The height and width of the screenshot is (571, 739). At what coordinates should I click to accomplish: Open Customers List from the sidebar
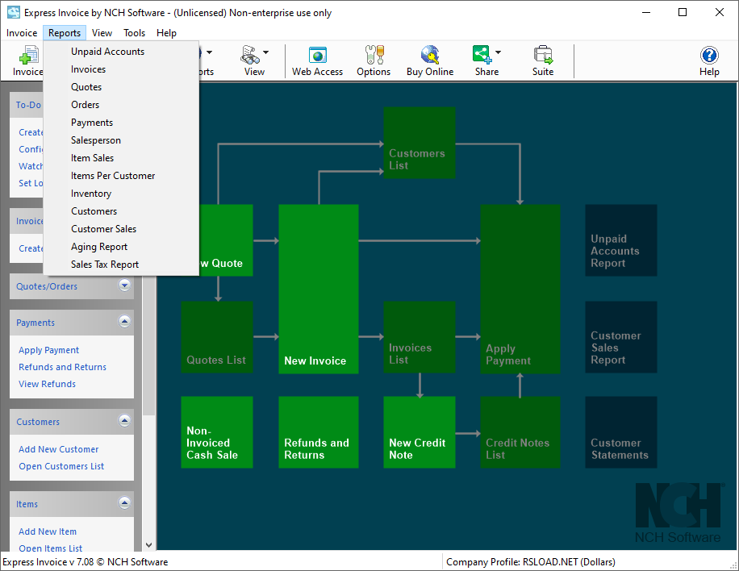click(61, 466)
